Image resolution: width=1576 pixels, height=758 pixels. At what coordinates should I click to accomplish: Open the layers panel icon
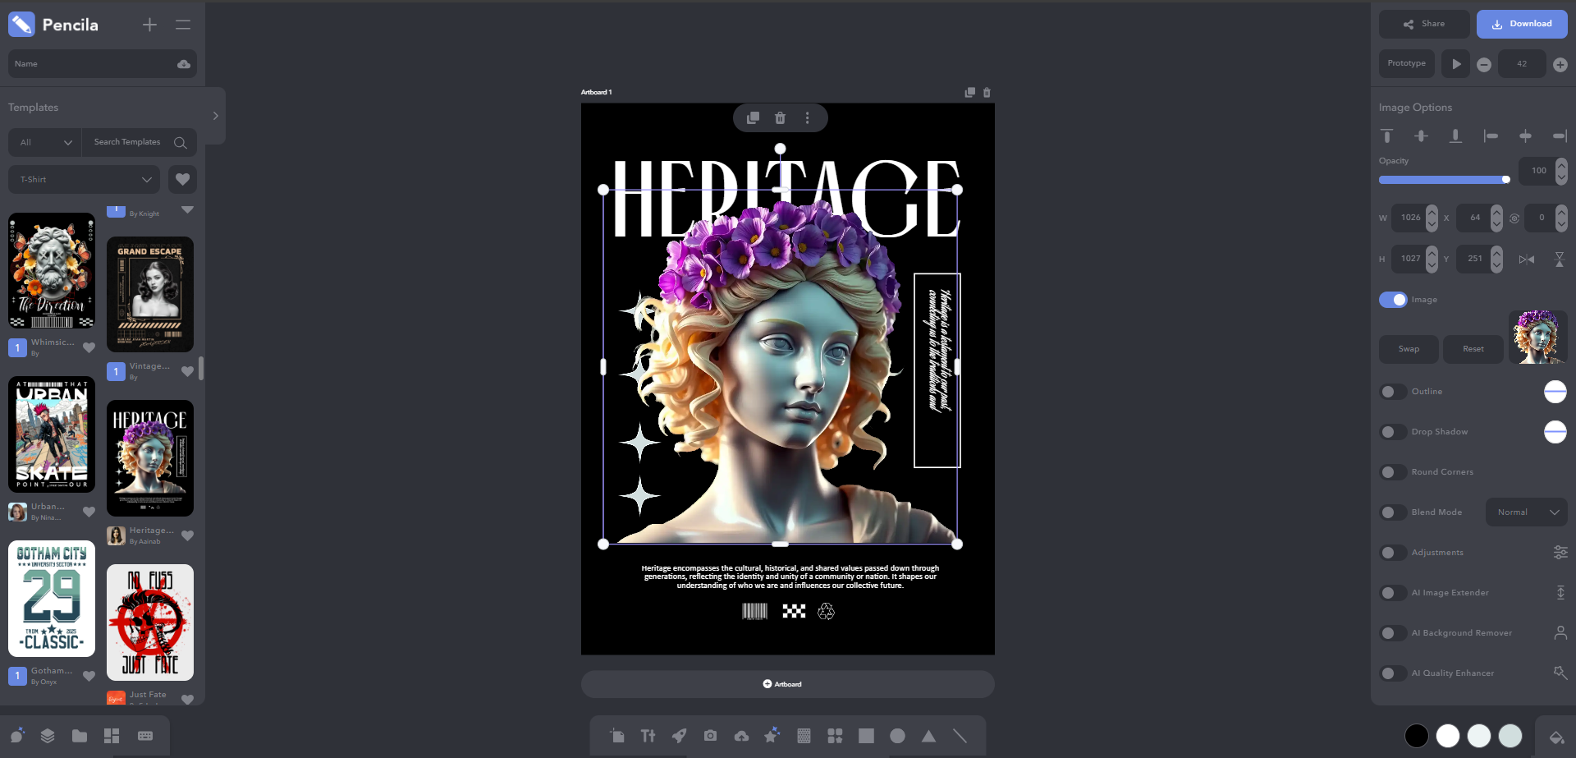[48, 736]
